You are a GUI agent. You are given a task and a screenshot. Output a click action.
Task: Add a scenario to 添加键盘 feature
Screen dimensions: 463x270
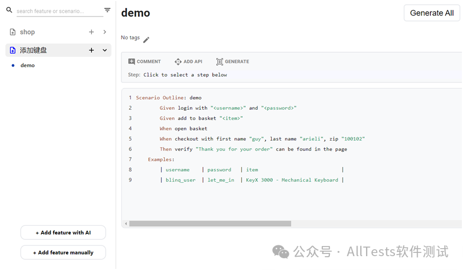tap(91, 50)
